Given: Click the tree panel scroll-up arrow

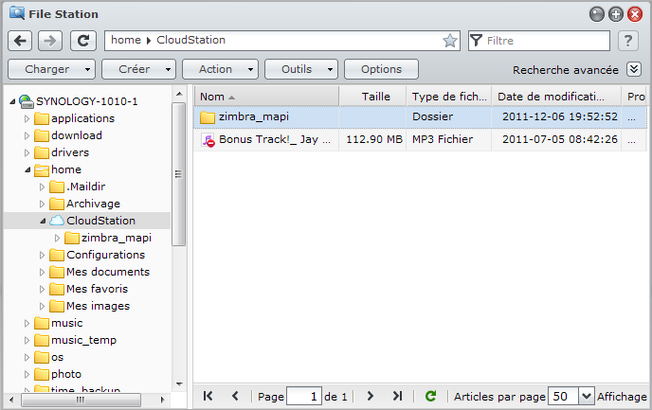Looking at the screenshot, I should pos(179,94).
